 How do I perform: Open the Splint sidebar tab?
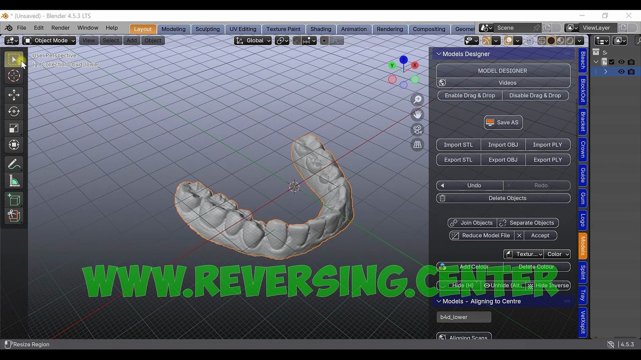point(583,272)
